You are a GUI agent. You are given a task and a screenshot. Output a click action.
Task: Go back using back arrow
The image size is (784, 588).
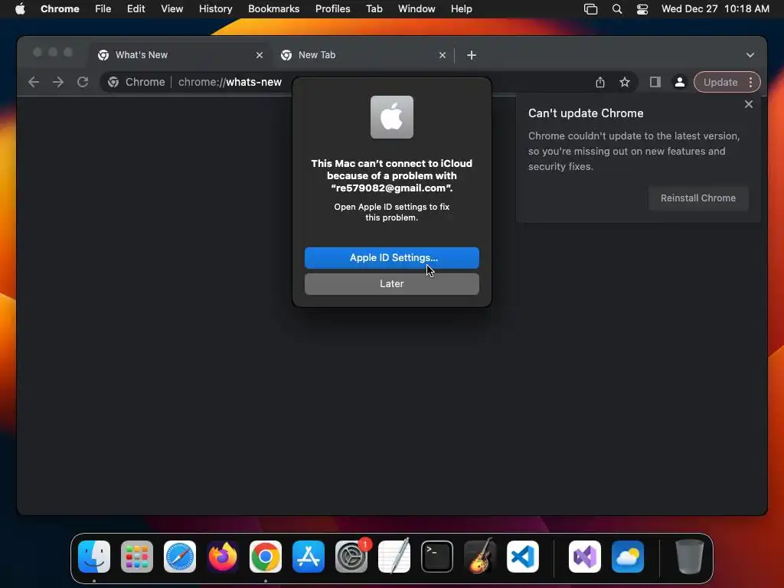pyautogui.click(x=34, y=82)
